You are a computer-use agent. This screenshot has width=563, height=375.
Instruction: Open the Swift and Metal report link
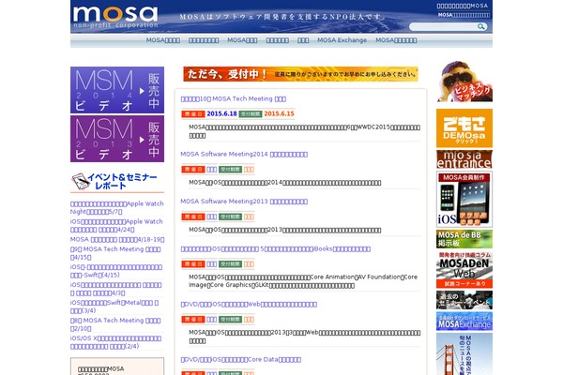pos(114,307)
